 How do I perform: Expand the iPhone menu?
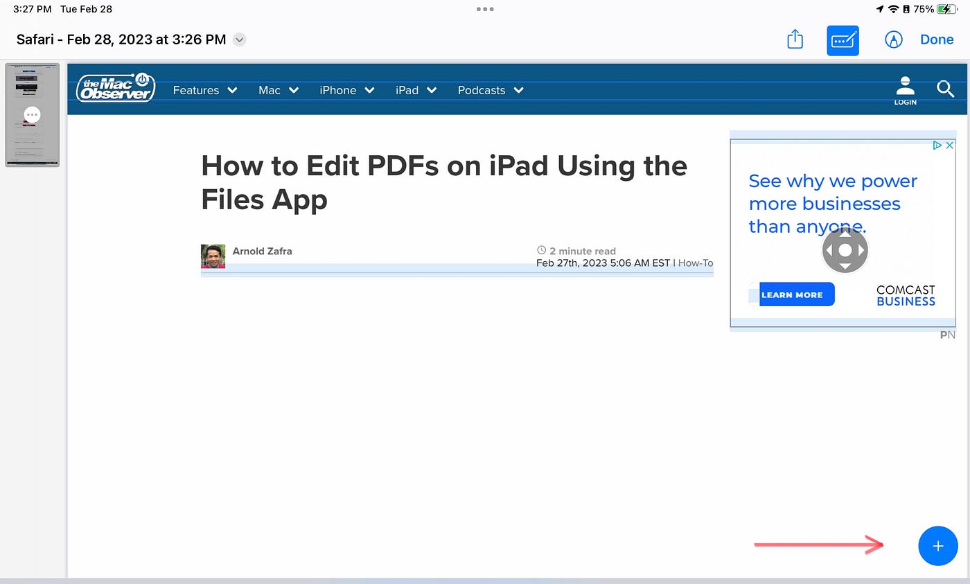click(347, 90)
